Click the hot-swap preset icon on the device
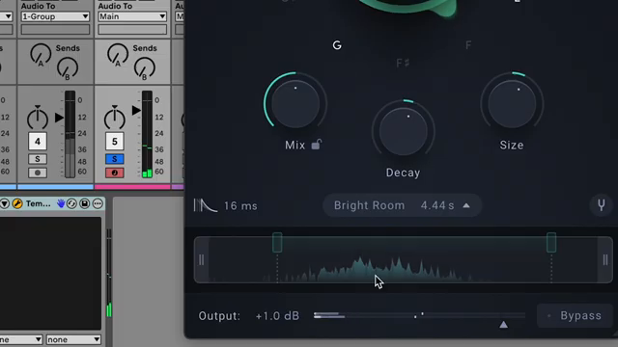This screenshot has width=618, height=347. point(71,203)
